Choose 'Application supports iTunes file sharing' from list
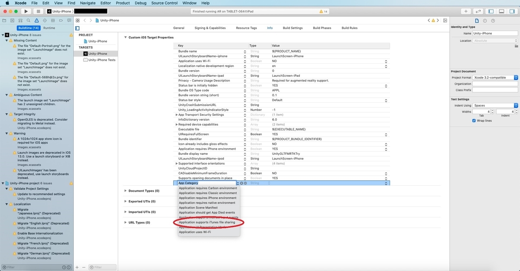520x271 pixels. coord(207,222)
